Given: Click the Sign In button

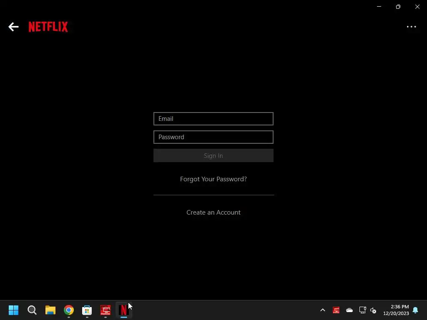Looking at the screenshot, I should [x=213, y=155].
